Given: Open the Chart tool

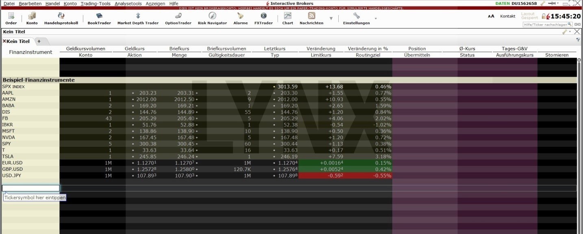Looking at the screenshot, I should click(287, 19).
